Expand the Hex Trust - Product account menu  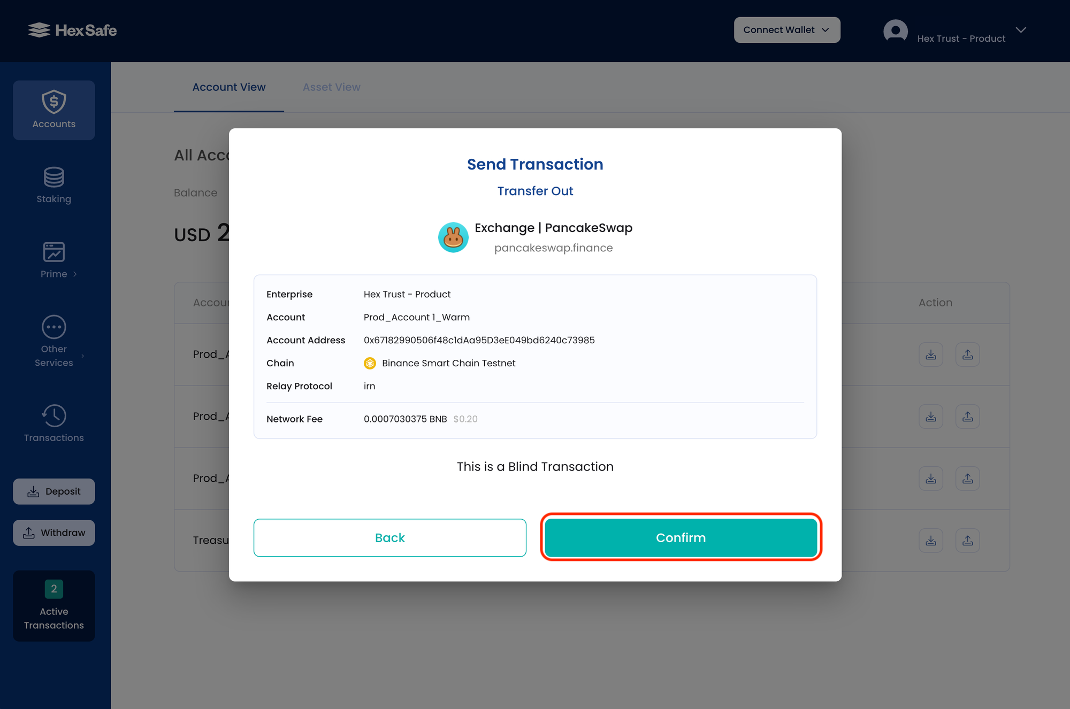click(x=1021, y=30)
